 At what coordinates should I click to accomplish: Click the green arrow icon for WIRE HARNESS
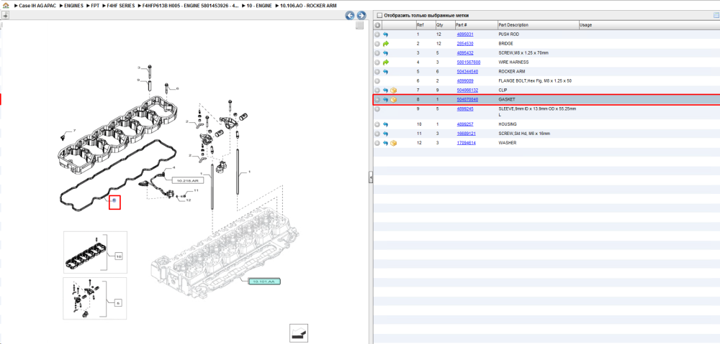coord(386,62)
